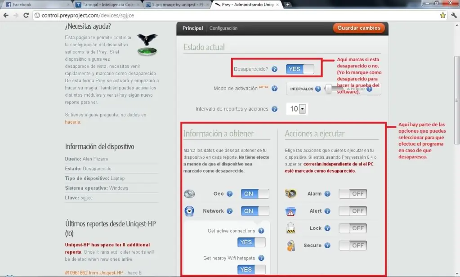
Task: Click help icon for Get nearby Wifi hotspots
Action: [x=261, y=258]
